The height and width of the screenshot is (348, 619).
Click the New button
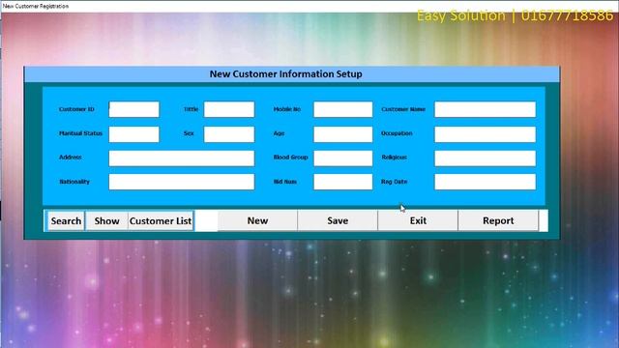coord(257,220)
